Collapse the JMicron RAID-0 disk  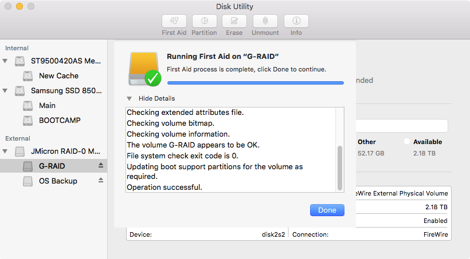click(x=6, y=152)
